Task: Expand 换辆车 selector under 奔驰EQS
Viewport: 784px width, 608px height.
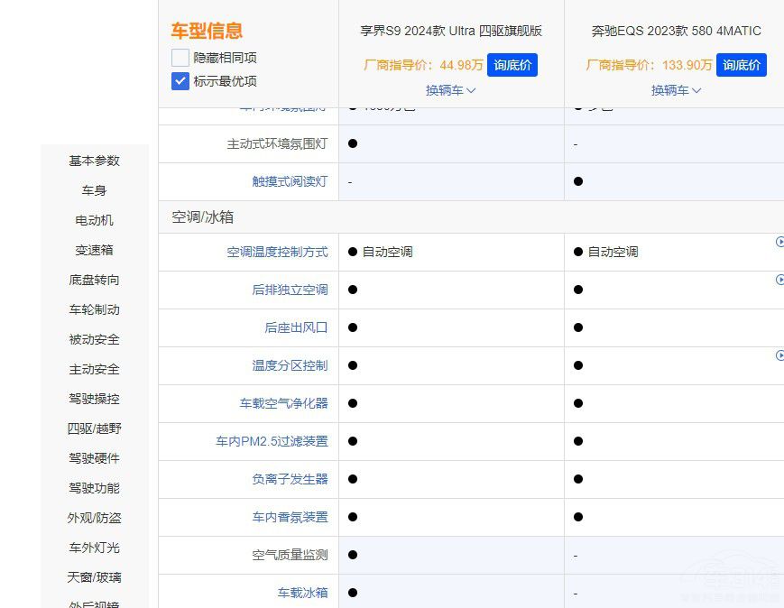Action: point(676,90)
